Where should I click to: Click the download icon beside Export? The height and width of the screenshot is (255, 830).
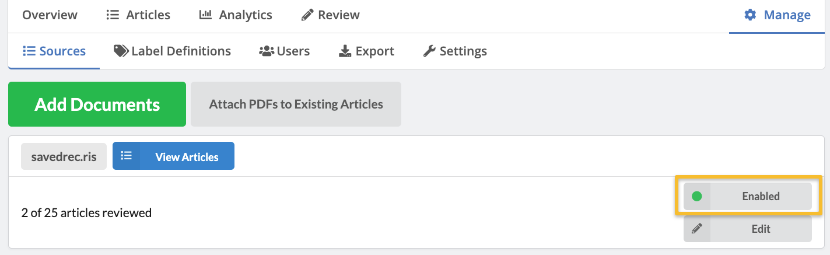click(x=345, y=51)
